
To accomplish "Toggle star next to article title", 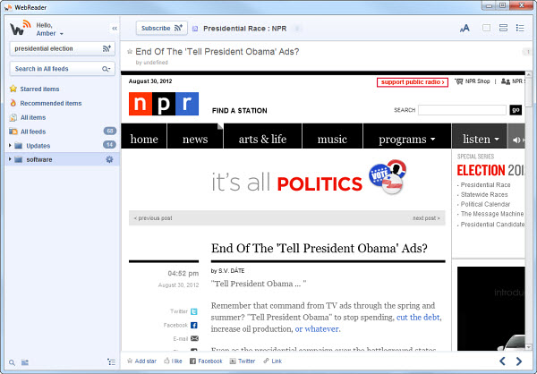I will [x=130, y=52].
